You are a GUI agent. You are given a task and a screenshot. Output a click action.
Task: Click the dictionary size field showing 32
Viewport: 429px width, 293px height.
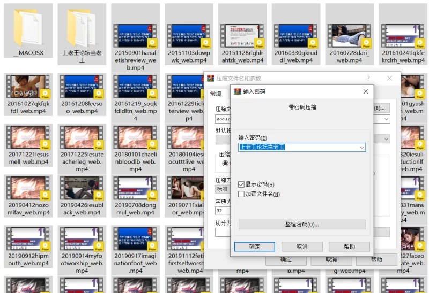coord(223,211)
